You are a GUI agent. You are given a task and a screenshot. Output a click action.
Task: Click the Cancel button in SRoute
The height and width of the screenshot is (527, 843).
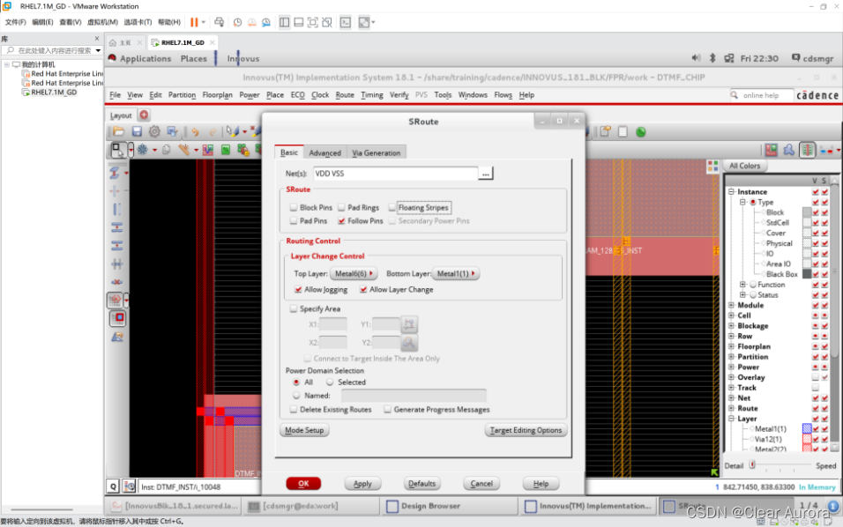[481, 484]
